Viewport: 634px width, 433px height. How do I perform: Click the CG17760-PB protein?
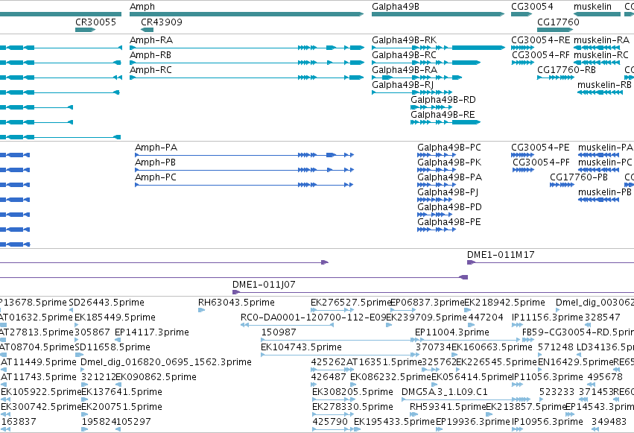[562, 185]
